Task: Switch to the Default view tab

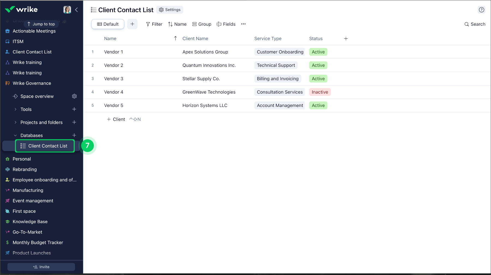Action: pos(107,24)
